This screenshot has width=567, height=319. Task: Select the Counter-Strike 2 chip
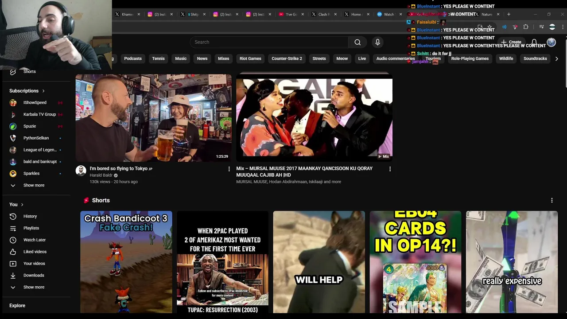pos(287,58)
